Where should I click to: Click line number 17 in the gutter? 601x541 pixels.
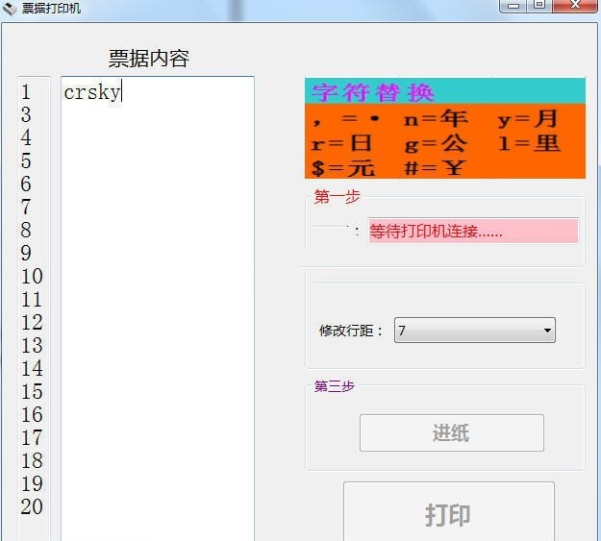pyautogui.click(x=32, y=437)
